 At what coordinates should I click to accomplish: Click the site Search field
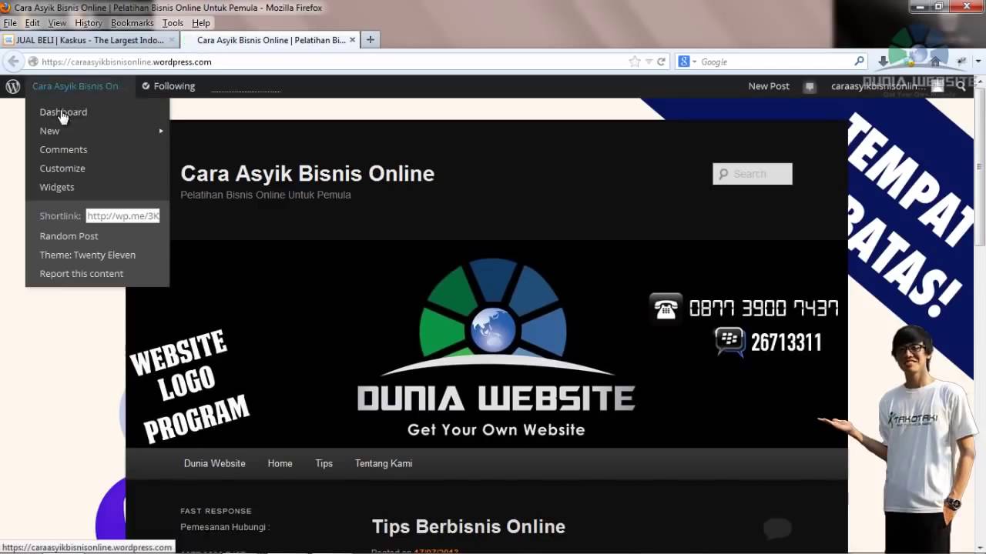point(753,174)
